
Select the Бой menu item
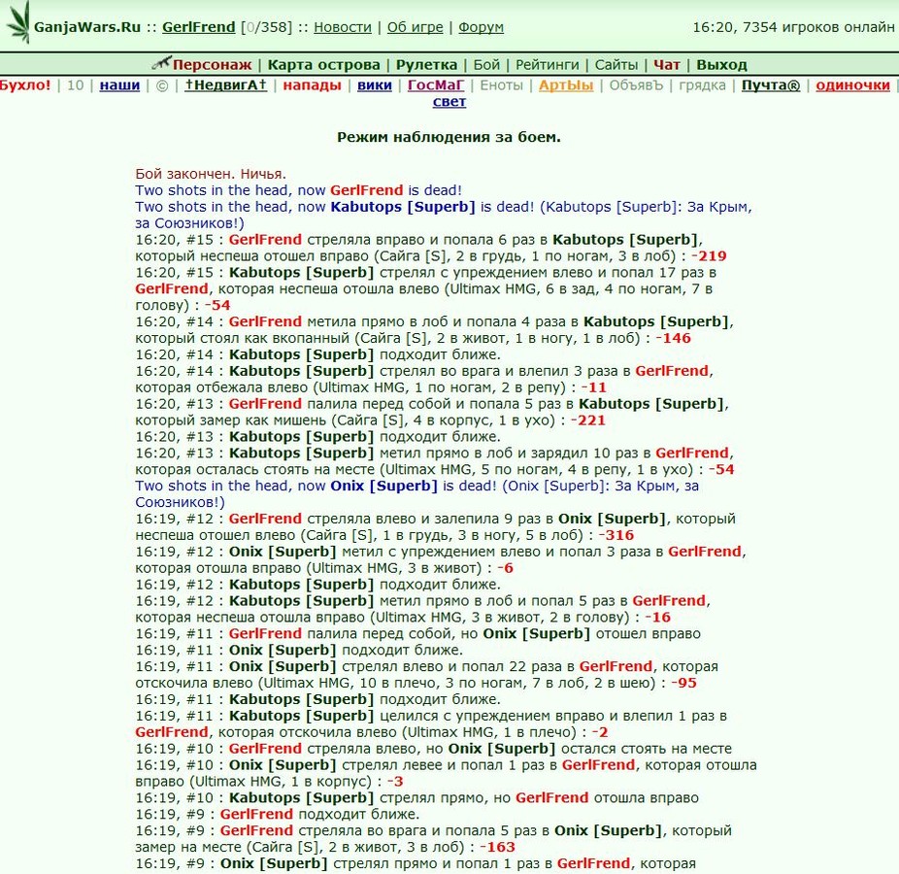[x=486, y=65]
